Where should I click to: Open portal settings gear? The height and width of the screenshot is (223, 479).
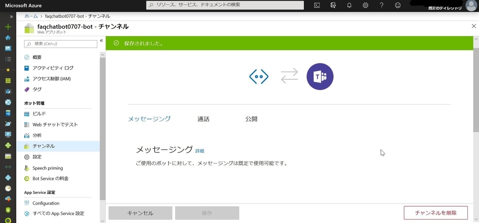pos(365,5)
